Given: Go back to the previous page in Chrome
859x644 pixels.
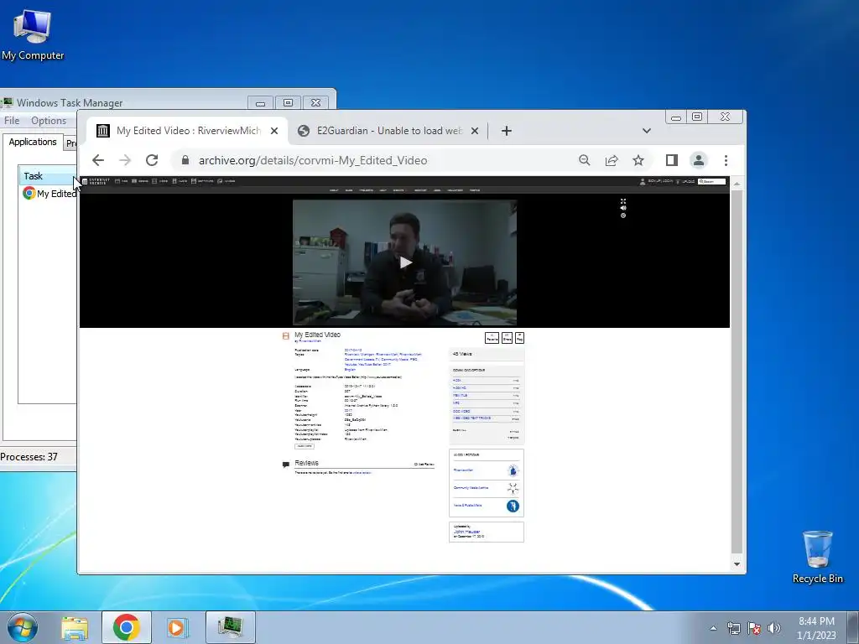Looking at the screenshot, I should point(98,160).
